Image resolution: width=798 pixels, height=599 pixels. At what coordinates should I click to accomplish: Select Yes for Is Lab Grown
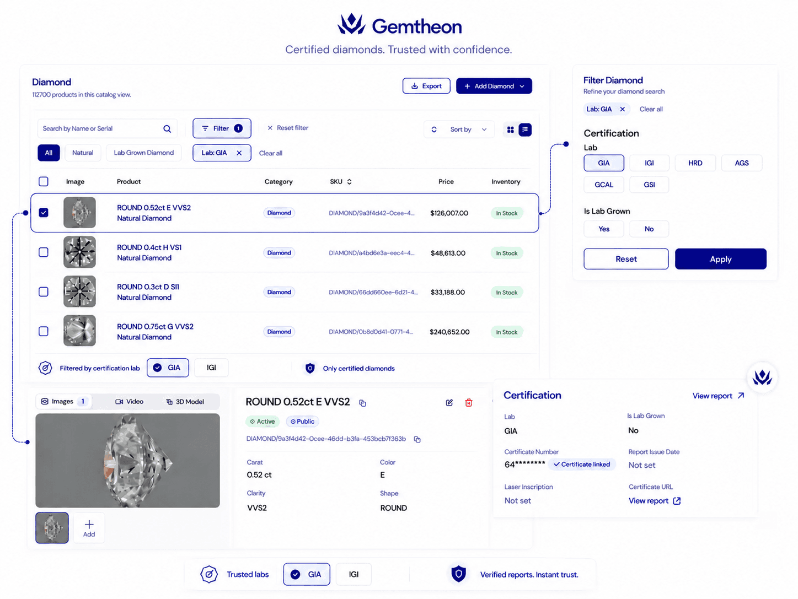604,229
